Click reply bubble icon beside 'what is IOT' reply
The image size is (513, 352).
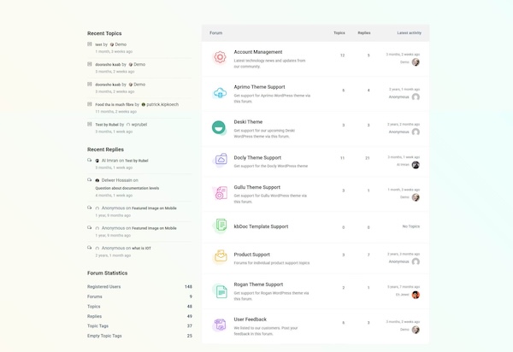coord(89,248)
